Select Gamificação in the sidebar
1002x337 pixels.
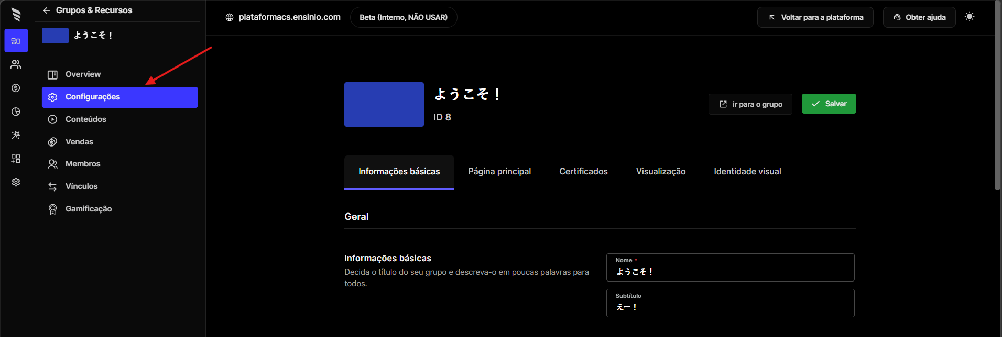[x=88, y=209]
